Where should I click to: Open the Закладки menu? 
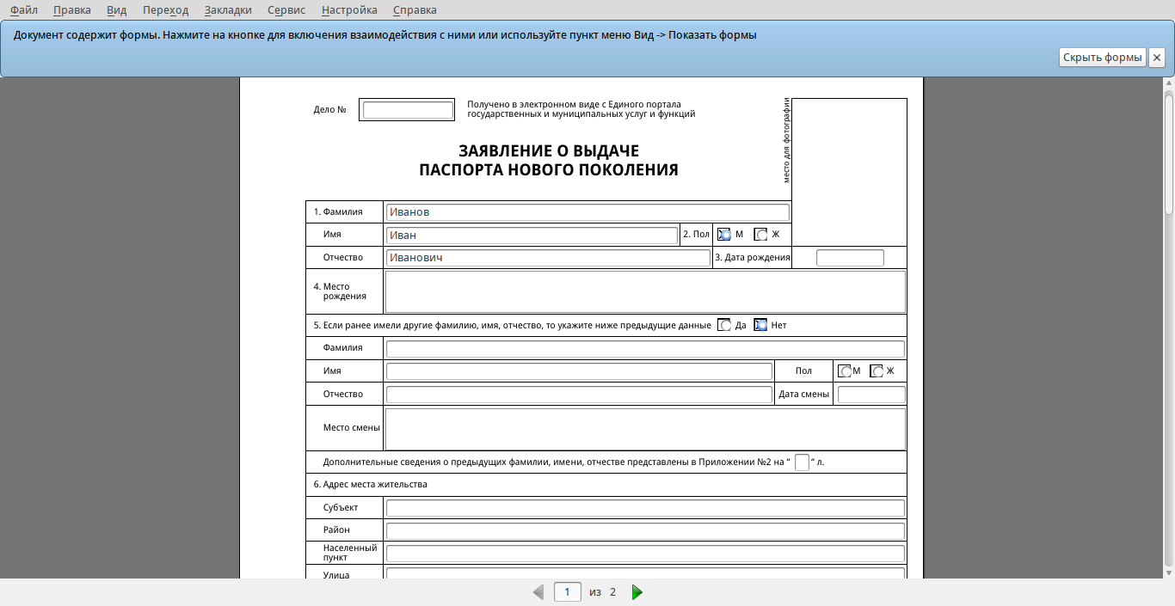point(229,10)
